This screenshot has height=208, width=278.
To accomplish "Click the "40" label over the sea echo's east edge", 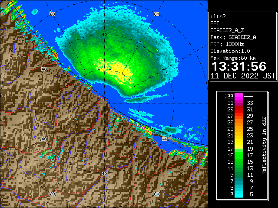I will (x=165, y=69).
